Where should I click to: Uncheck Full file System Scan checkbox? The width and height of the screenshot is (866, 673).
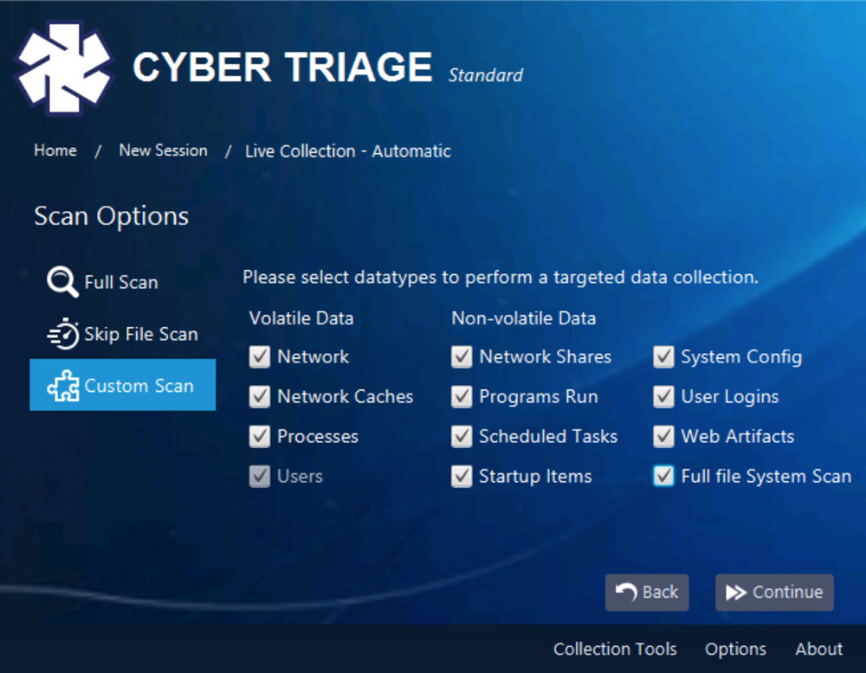tap(664, 476)
